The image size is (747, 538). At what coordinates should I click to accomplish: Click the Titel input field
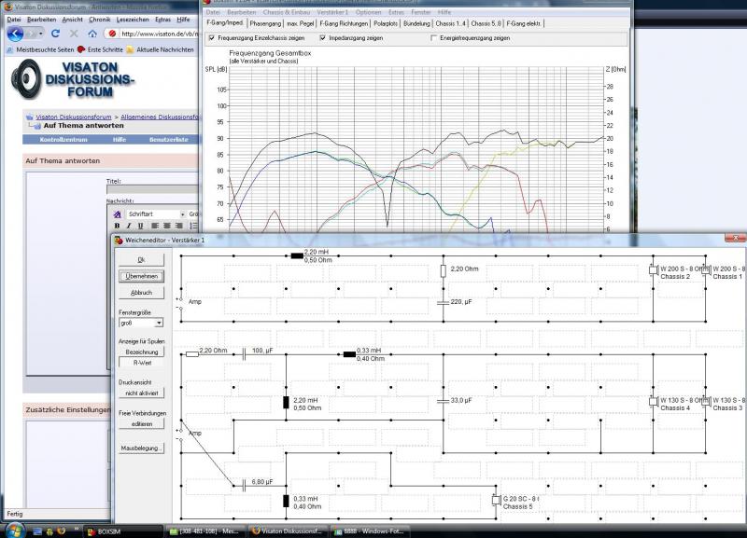click(154, 189)
